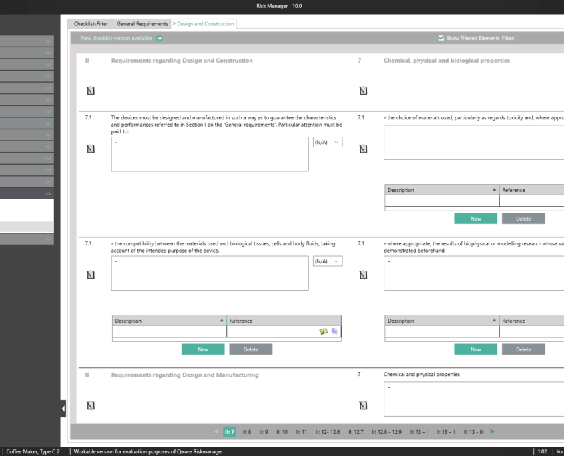Switch to the Checklist-Filter tab
Image resolution: width=564 pixels, height=456 pixels.
(91, 24)
